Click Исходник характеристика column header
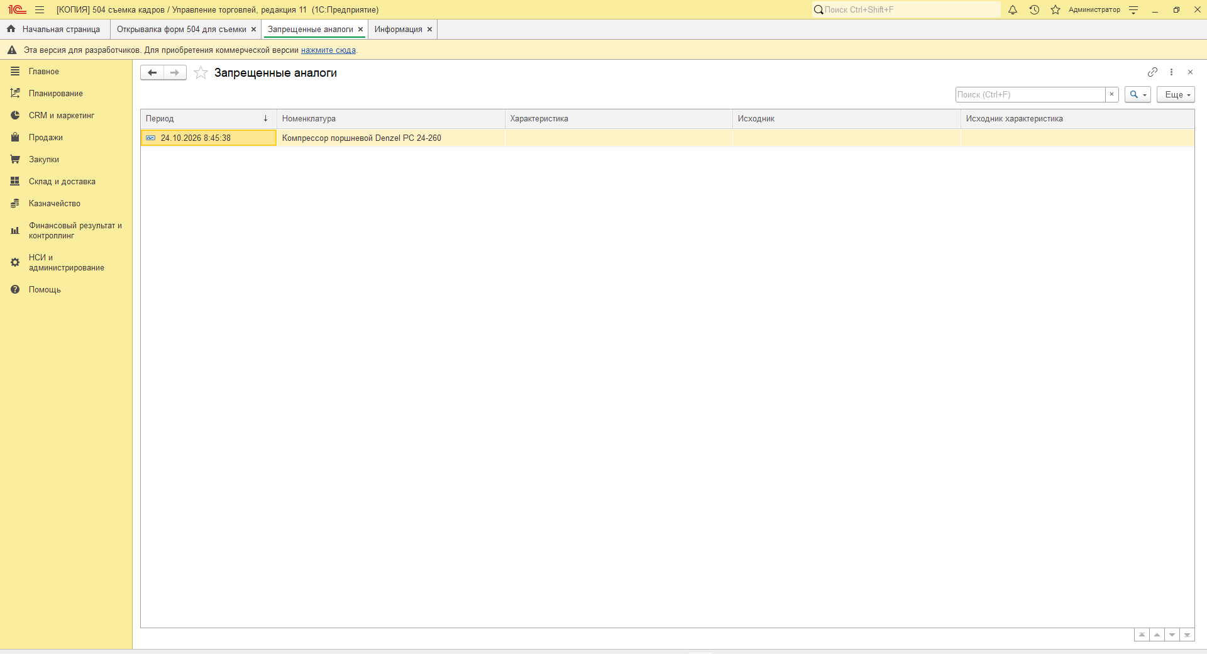 [1077, 119]
